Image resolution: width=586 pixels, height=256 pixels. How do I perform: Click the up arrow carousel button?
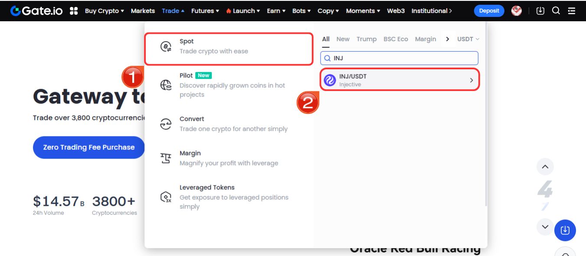(x=545, y=166)
